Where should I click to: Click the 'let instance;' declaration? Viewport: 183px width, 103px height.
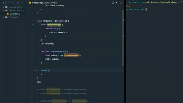[47, 44]
